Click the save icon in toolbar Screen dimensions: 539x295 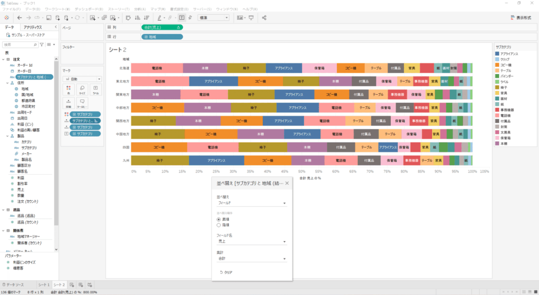tap(49, 18)
